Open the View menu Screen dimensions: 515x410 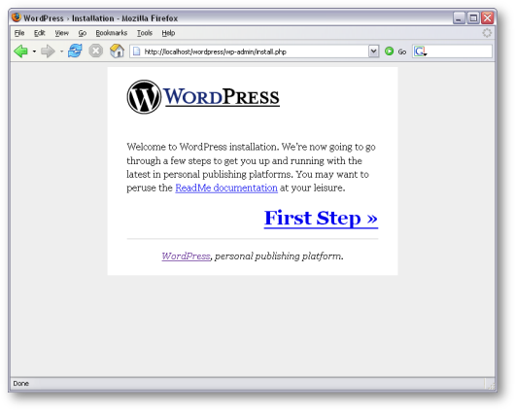[x=62, y=33]
